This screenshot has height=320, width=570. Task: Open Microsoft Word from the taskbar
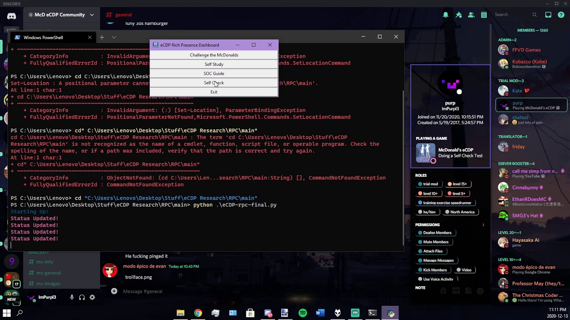click(320, 313)
